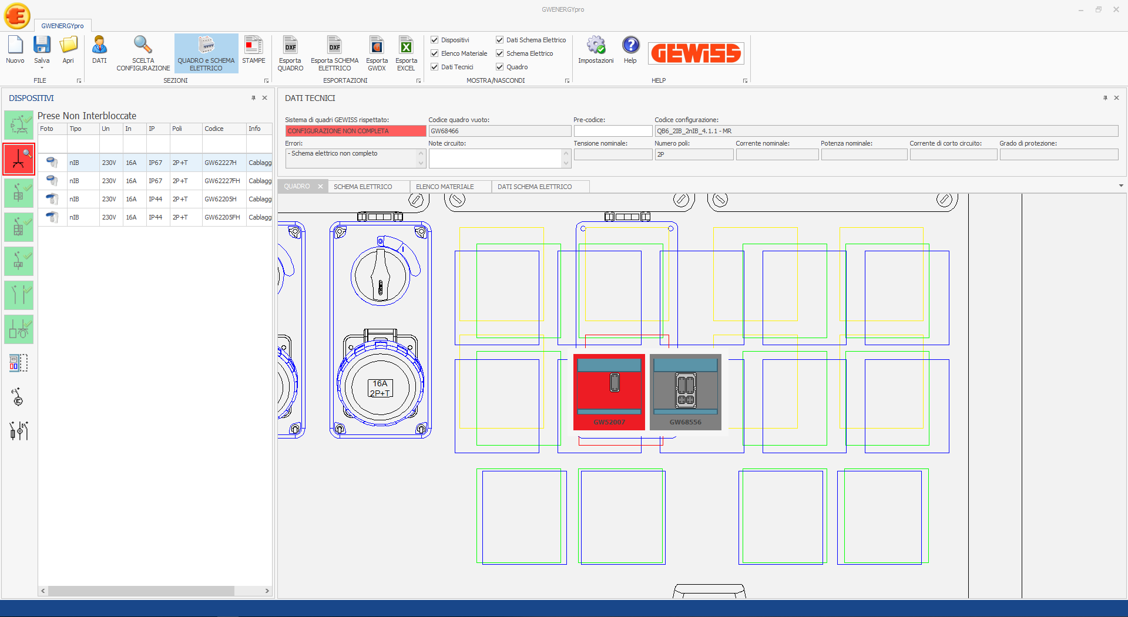Click the GEWISS logo button
The image size is (1128, 617).
click(696, 53)
